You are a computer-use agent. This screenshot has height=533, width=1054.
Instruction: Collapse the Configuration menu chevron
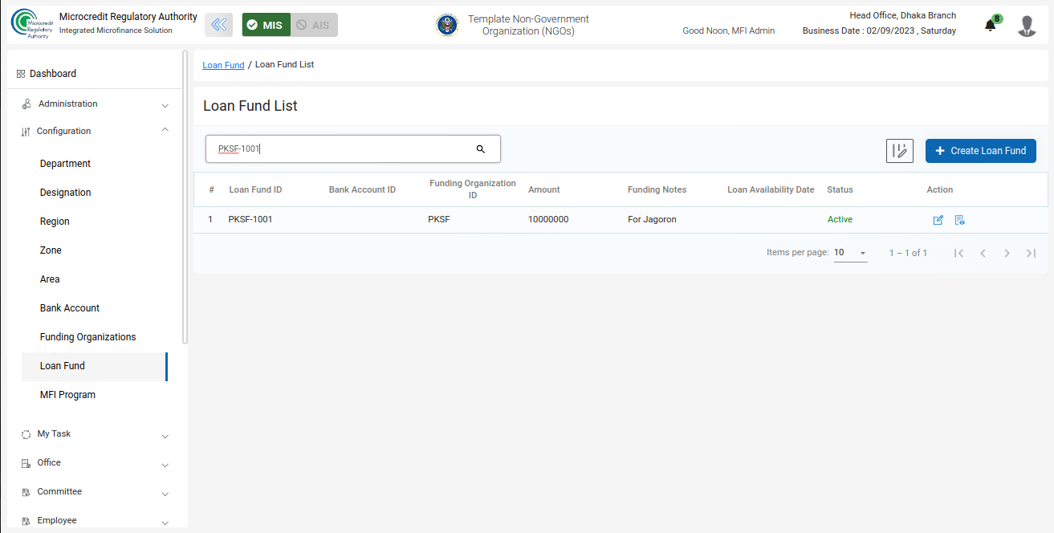coord(165,130)
